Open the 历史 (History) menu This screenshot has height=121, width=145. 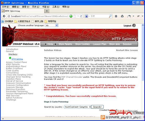36,7
